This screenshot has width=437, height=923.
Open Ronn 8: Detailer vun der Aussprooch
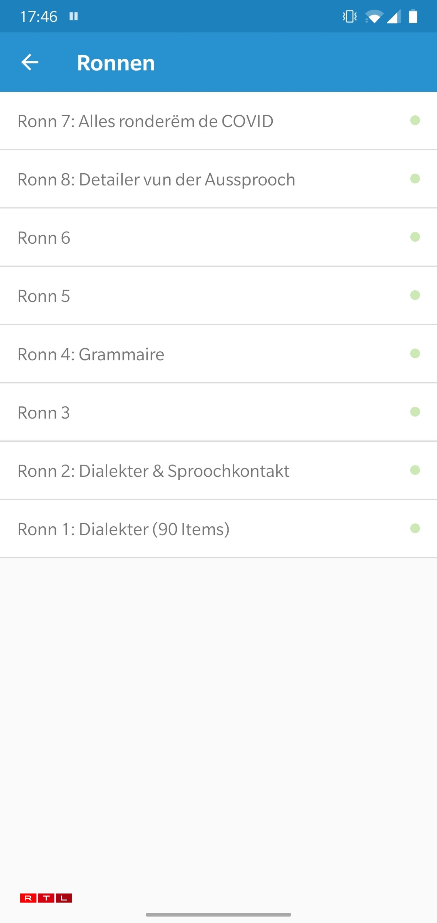pos(156,179)
